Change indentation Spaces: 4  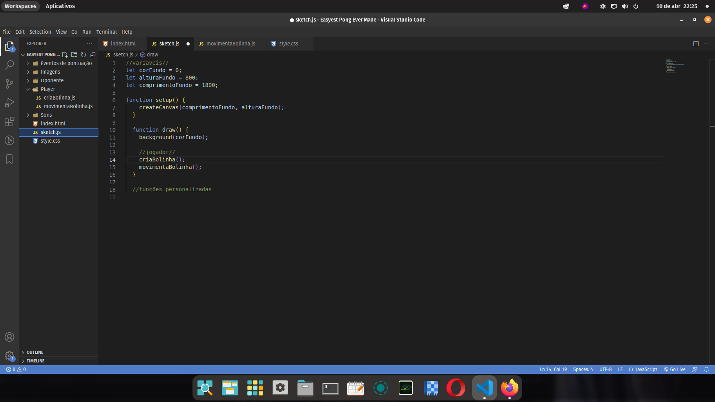pyautogui.click(x=583, y=369)
